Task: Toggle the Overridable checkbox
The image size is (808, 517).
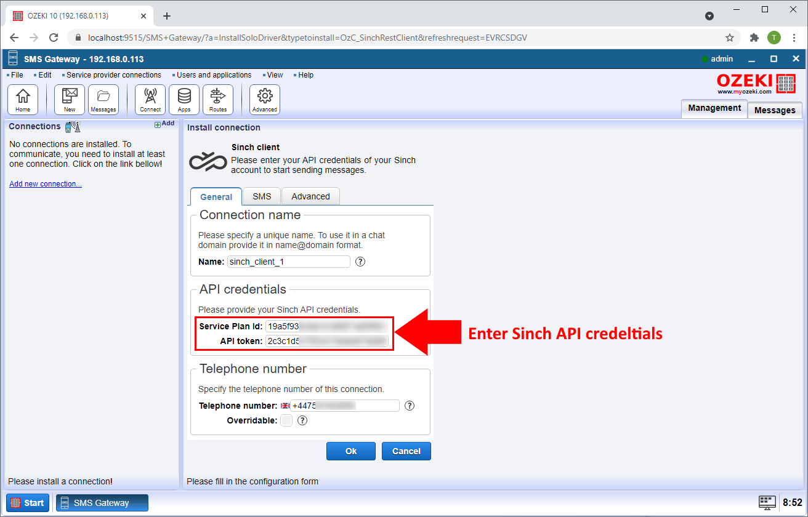Action: [286, 421]
